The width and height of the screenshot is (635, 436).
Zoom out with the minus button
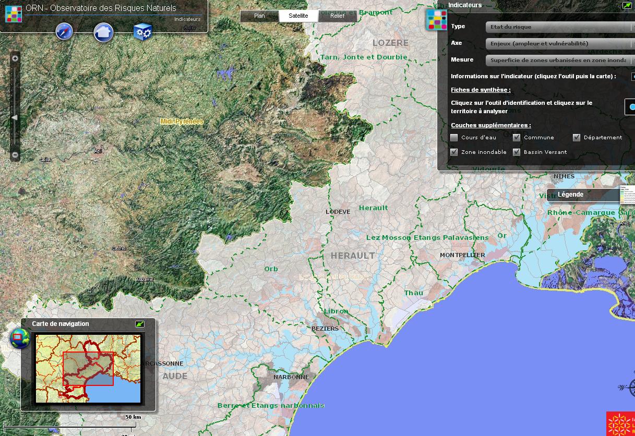(15, 155)
